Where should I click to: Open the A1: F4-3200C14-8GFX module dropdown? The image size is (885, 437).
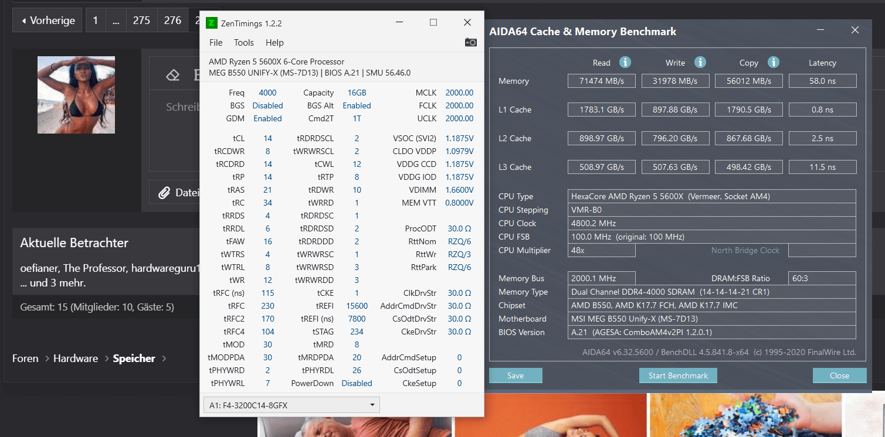291,405
